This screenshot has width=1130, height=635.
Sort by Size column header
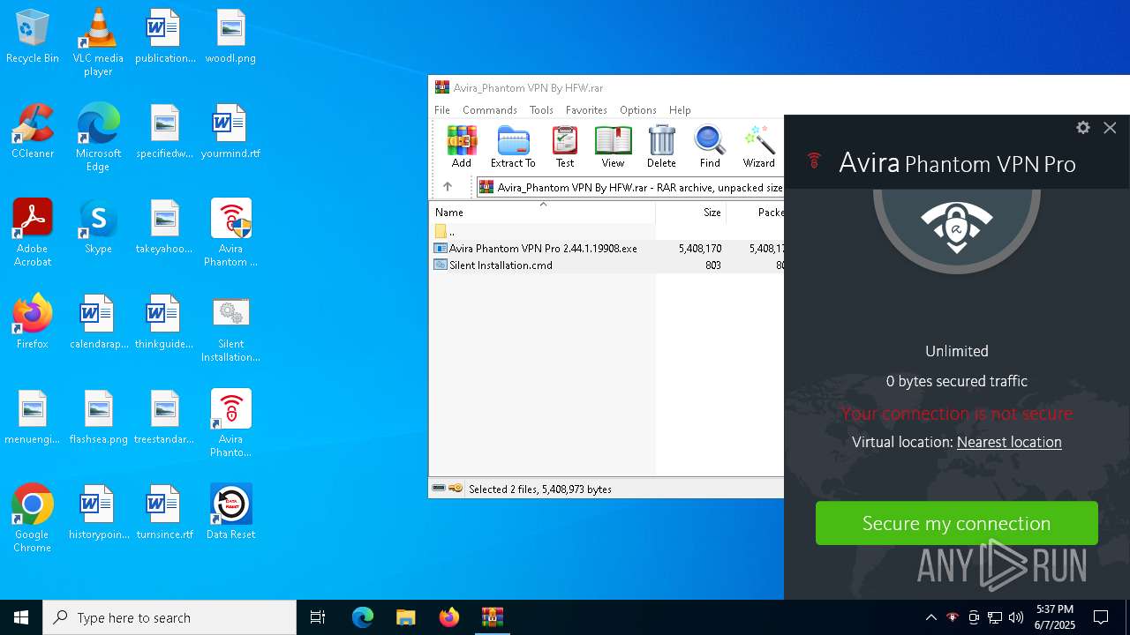click(691, 212)
